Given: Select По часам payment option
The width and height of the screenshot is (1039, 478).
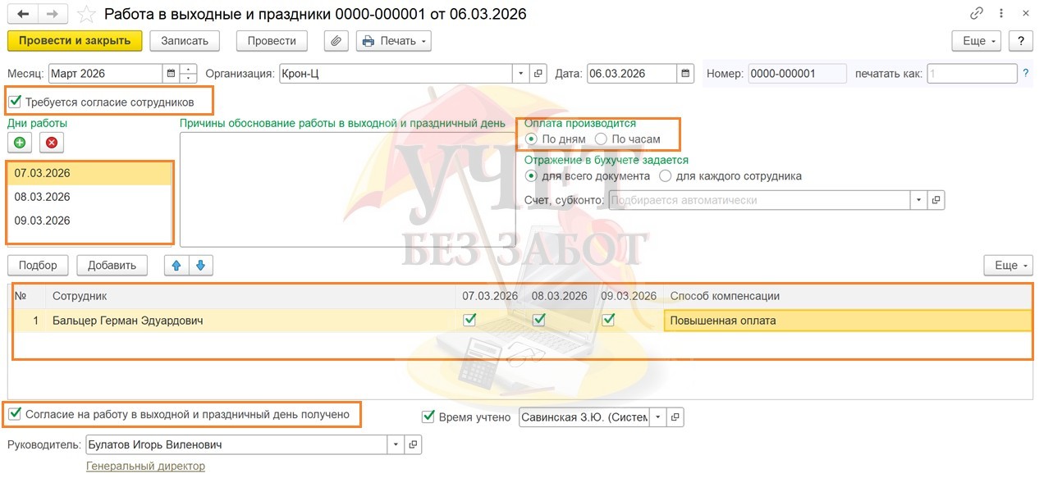Looking at the screenshot, I should coord(601,139).
